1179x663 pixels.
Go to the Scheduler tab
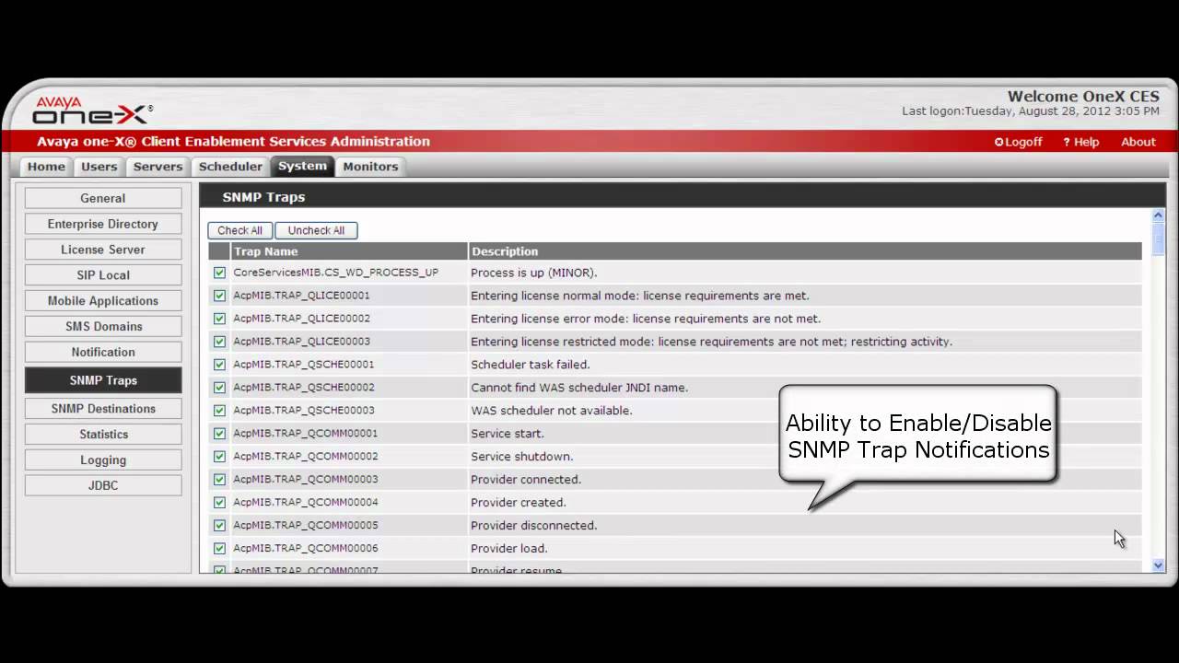230,167
